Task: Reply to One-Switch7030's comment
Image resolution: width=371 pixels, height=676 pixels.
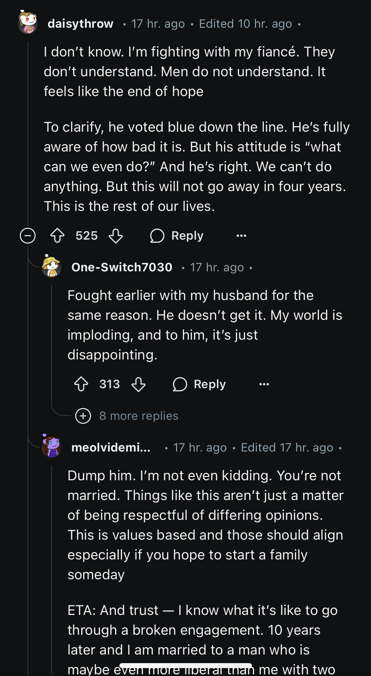Action: 210,384
